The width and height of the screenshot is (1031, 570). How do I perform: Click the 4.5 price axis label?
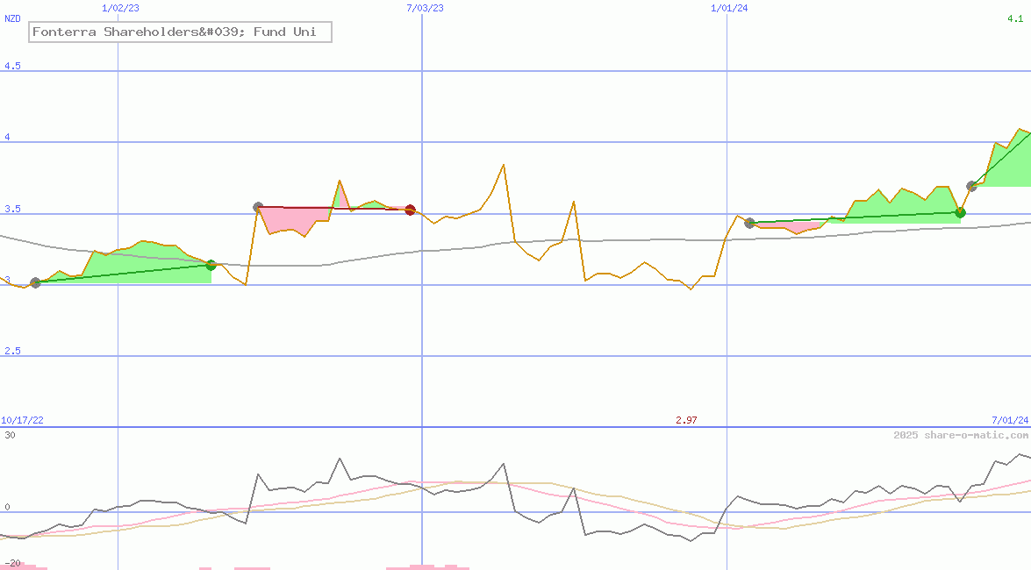pyautogui.click(x=12, y=67)
